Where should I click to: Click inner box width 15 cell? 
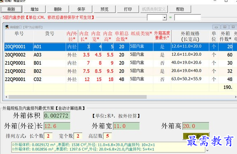[x=96, y=79]
